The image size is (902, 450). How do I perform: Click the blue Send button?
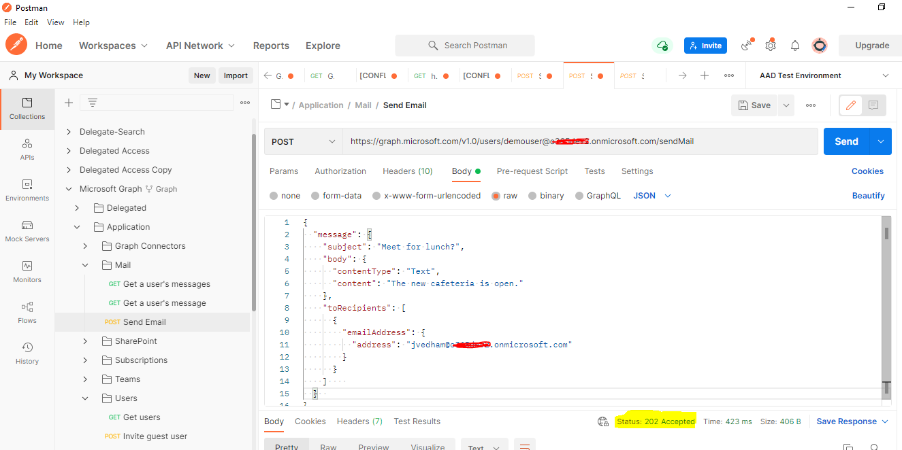846,141
